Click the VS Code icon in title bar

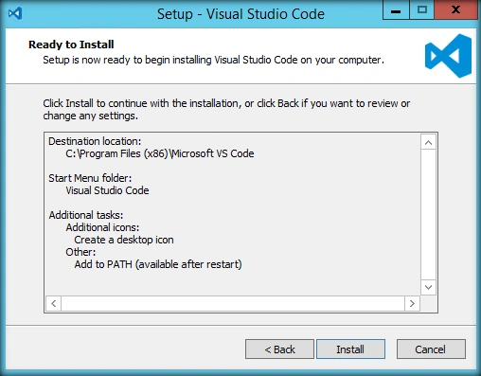click(x=15, y=13)
